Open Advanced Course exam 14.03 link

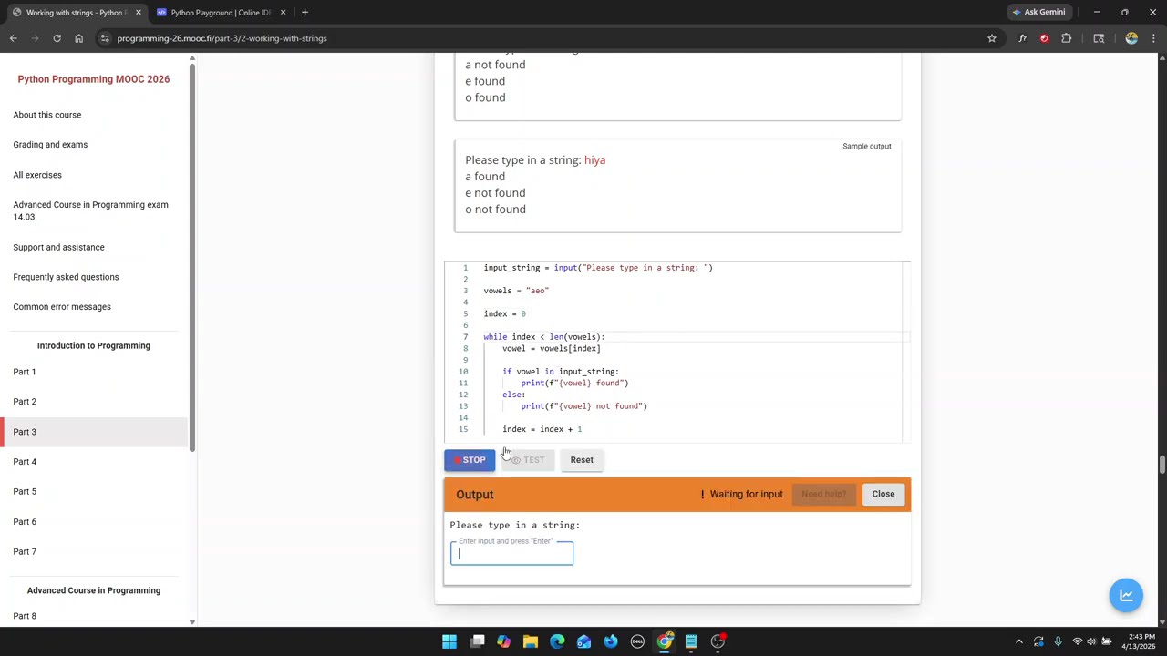pyautogui.click(x=90, y=210)
